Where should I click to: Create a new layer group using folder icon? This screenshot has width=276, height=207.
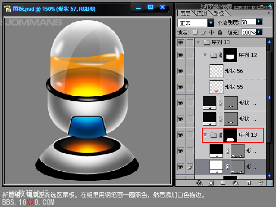pyautogui.click(x=223, y=183)
